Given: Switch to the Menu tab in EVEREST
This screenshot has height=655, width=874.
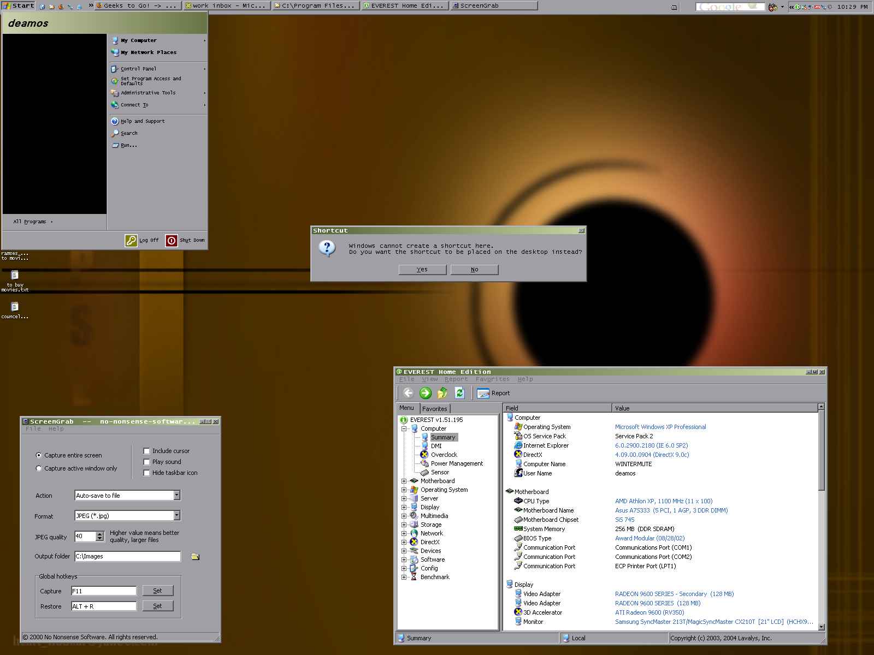Looking at the screenshot, I should tap(407, 408).
